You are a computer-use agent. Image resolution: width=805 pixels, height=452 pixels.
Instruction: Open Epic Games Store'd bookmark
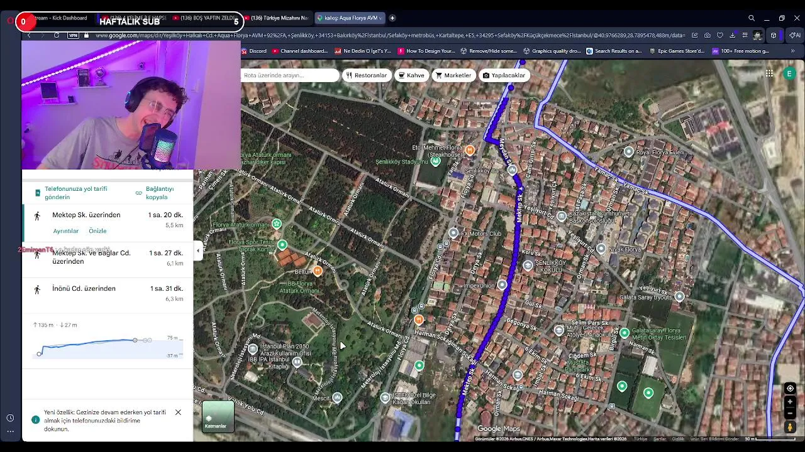[676, 51]
